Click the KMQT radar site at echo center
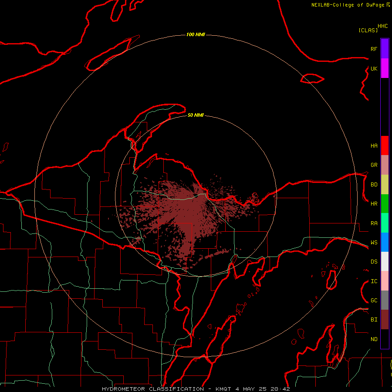 pos(196,196)
